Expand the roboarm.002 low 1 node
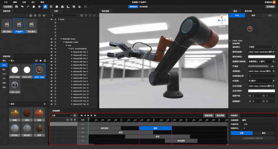The width and height of the screenshot is (278, 149). [72, 55]
